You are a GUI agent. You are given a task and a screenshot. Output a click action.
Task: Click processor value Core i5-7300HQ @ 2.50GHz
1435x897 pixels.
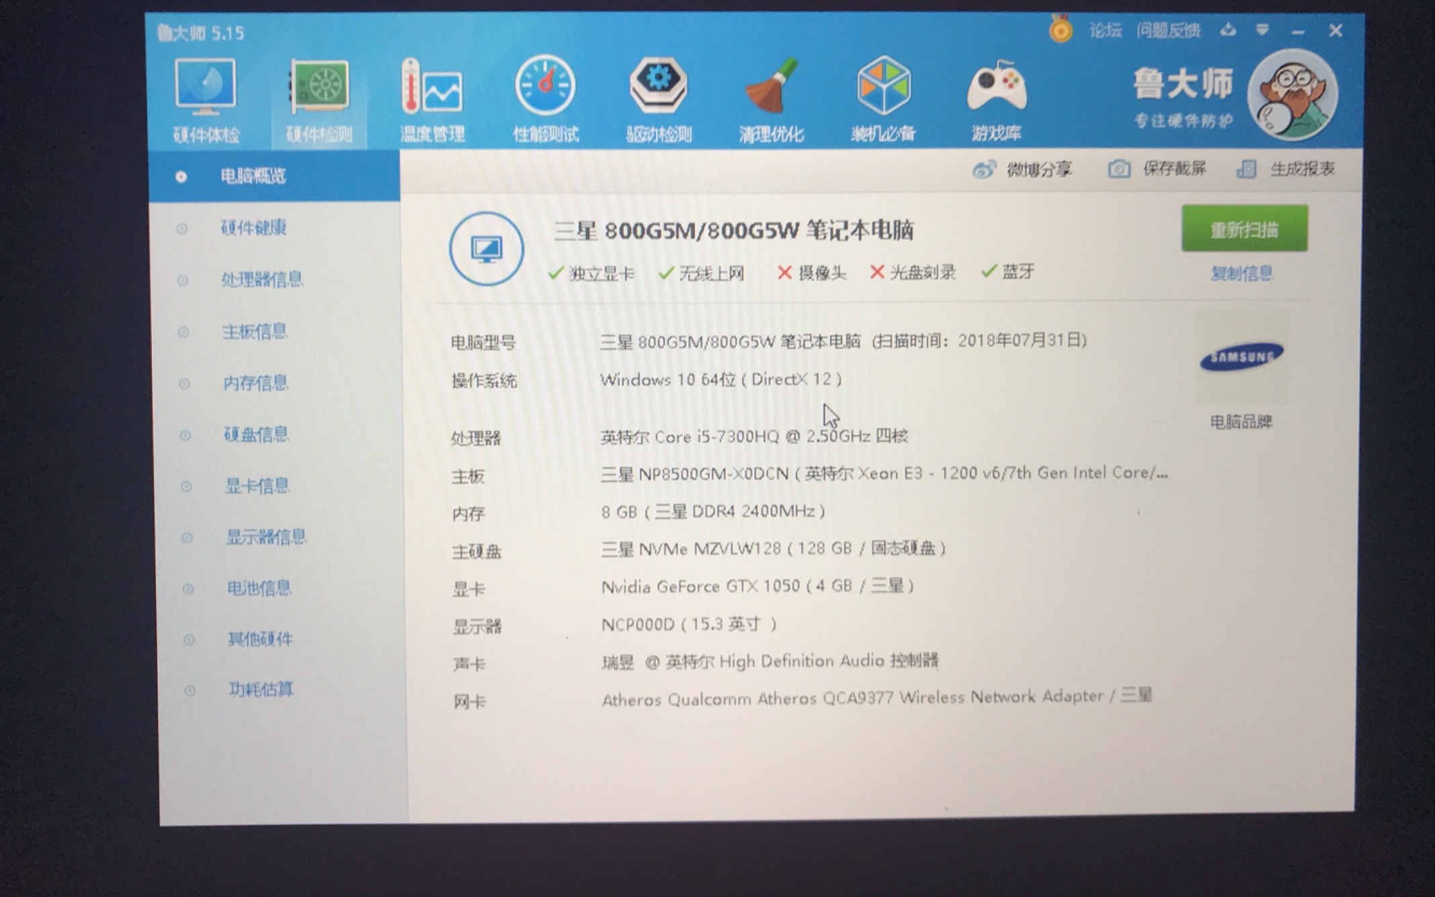click(754, 436)
